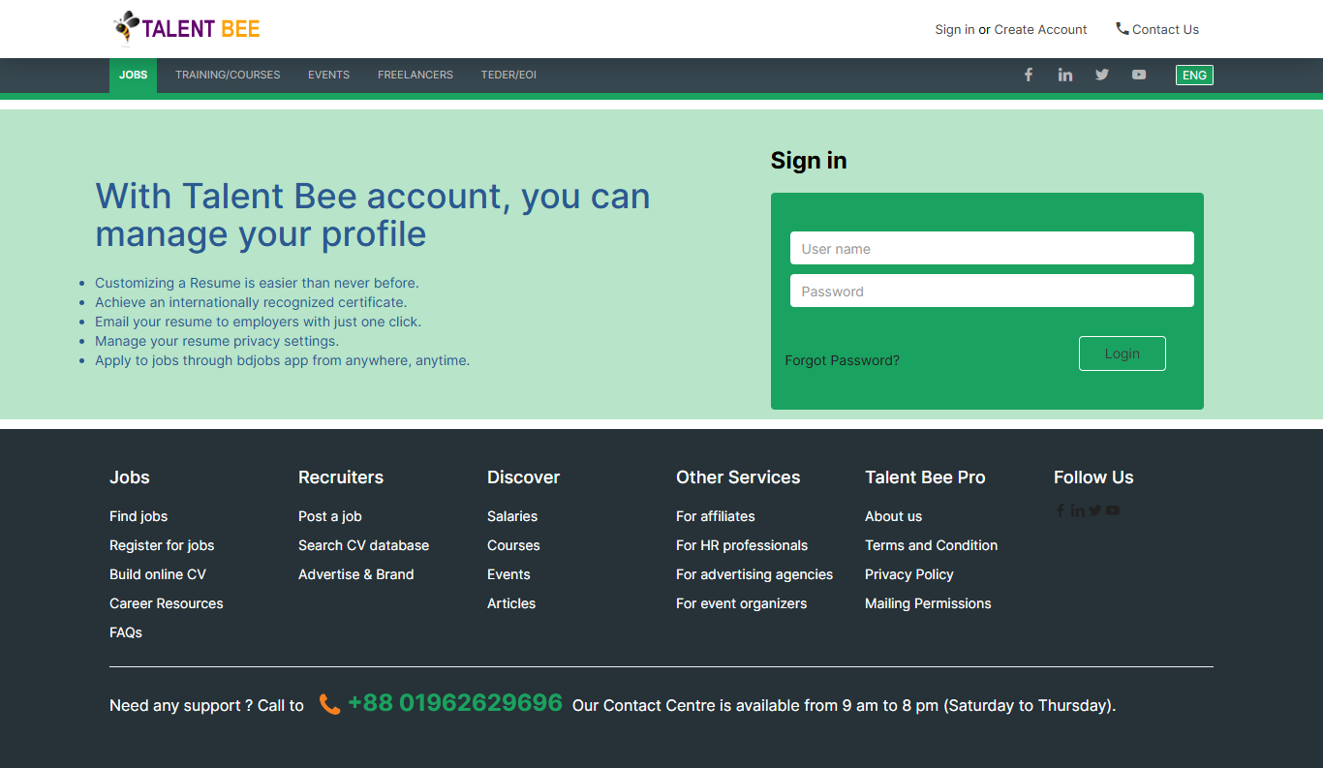Select the JOBS tab

pyautogui.click(x=133, y=75)
